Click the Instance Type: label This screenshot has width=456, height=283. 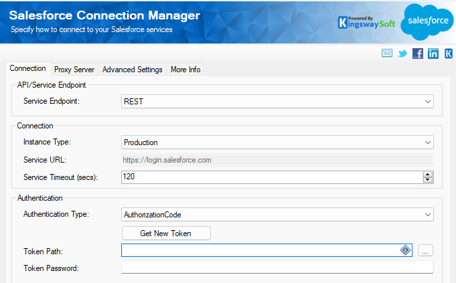tap(47, 142)
